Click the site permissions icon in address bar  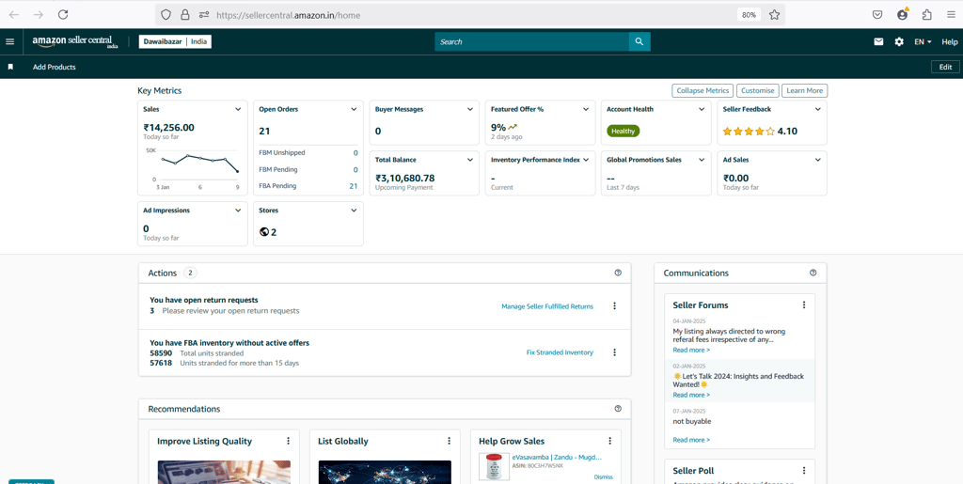204,15
